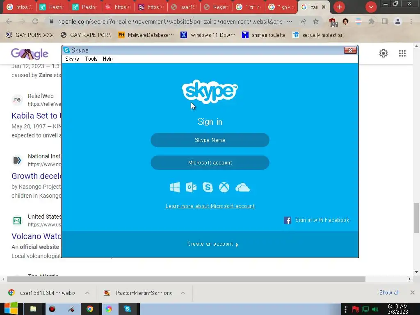Image resolution: width=420 pixels, height=315 pixels.
Task: Open MalwareDatabase bookmark
Action: (146, 35)
